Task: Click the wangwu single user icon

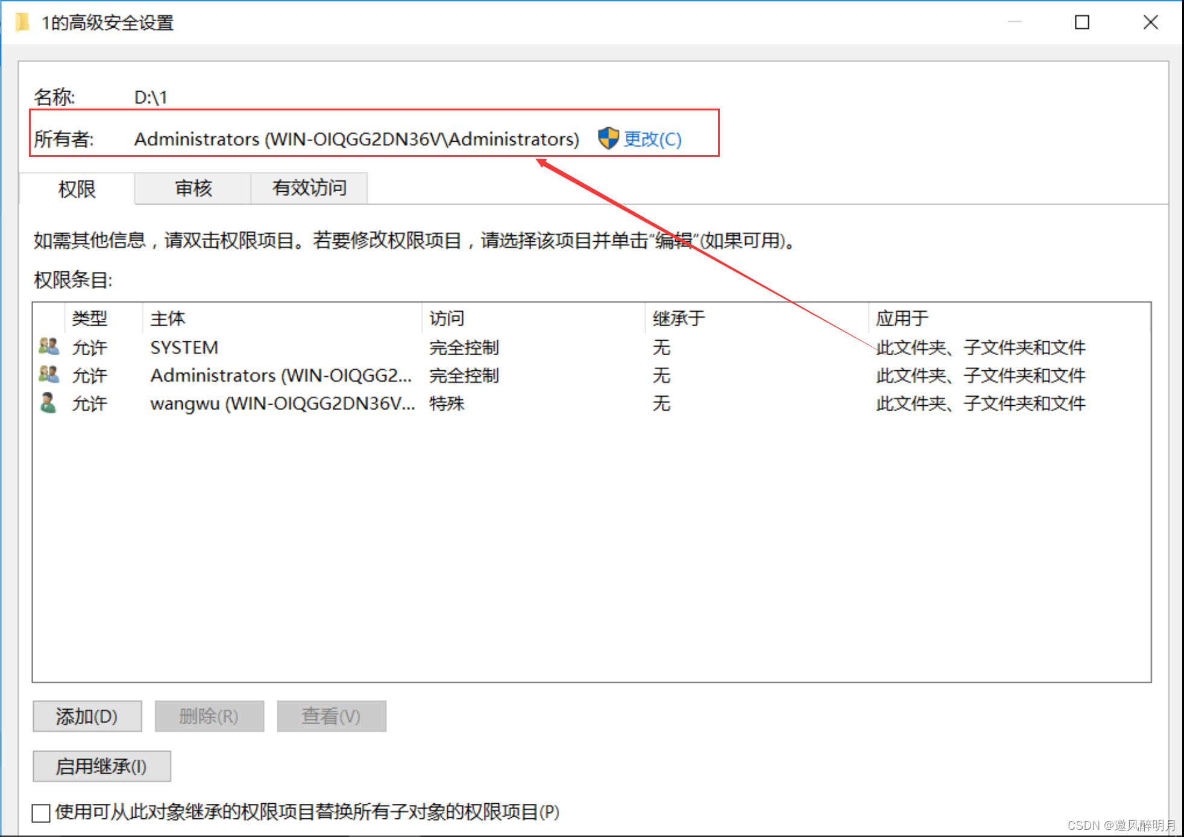Action: (x=48, y=403)
